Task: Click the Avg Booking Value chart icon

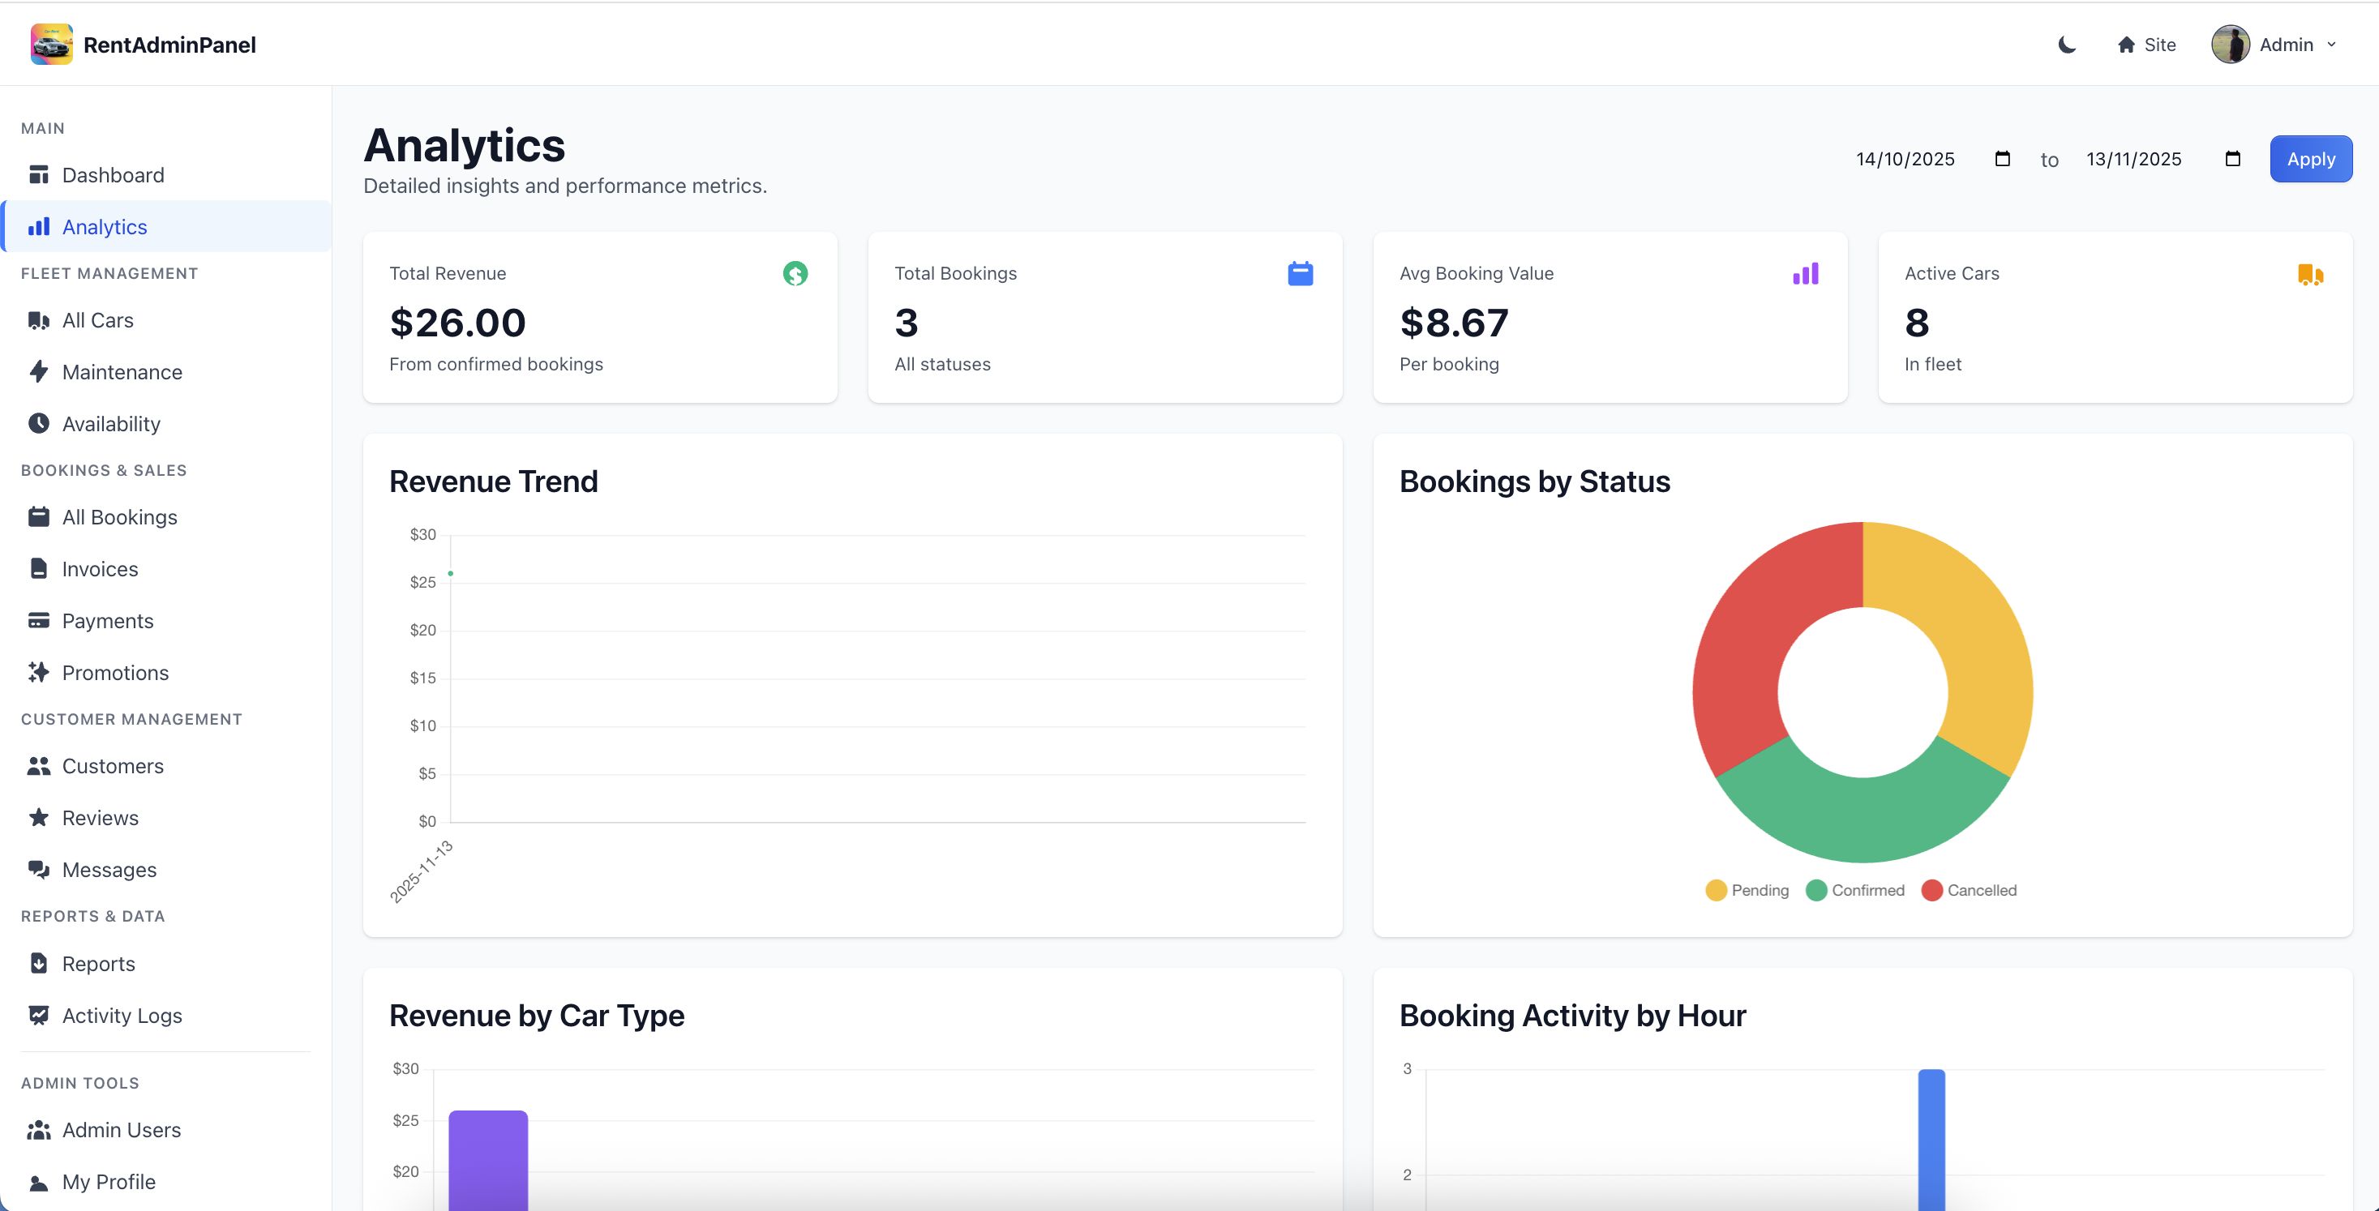Action: (x=1805, y=273)
